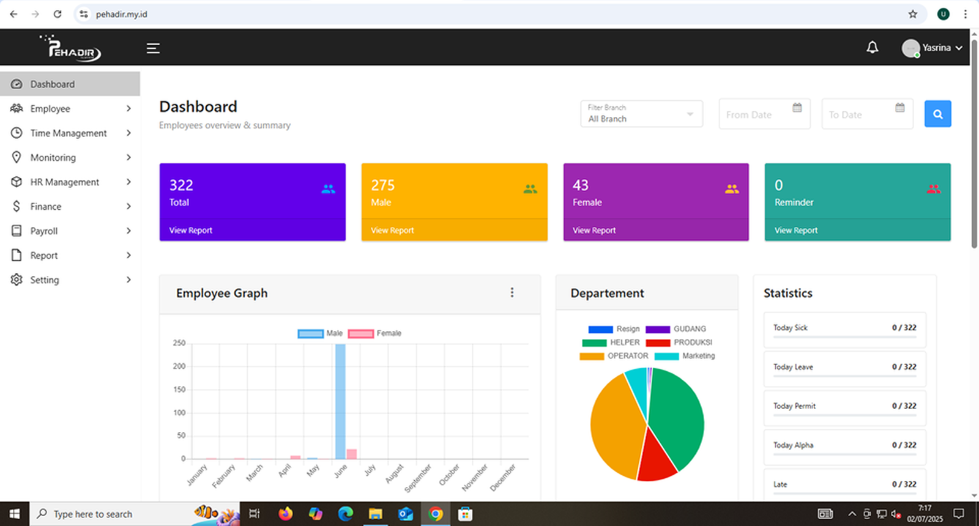Image resolution: width=979 pixels, height=526 pixels.
Task: Reload the page in the browser
Action: [58, 14]
